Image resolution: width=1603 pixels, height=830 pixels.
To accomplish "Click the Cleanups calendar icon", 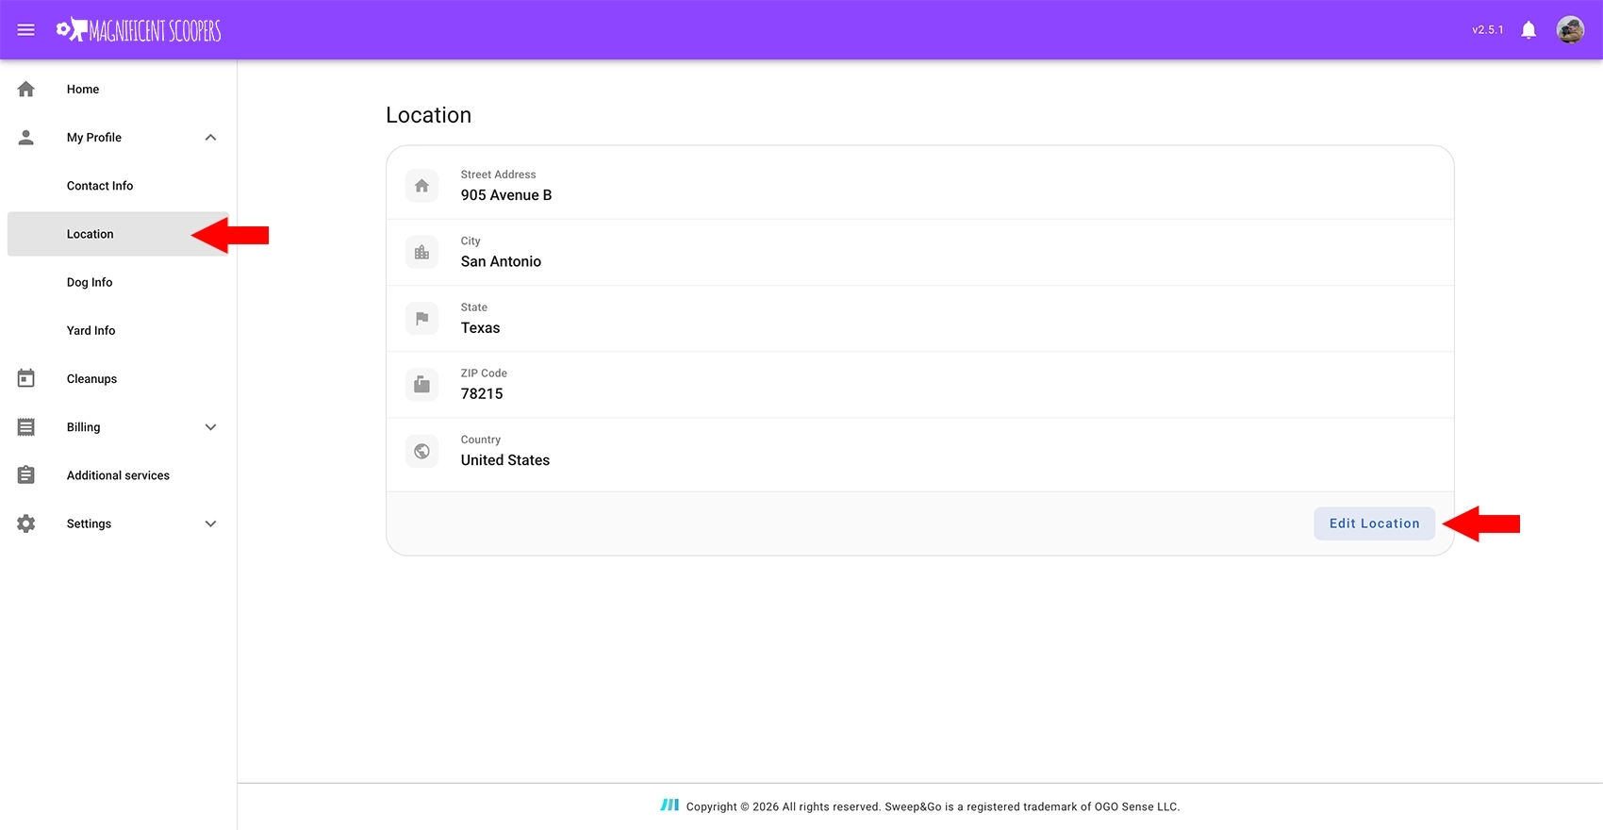I will coord(26,379).
